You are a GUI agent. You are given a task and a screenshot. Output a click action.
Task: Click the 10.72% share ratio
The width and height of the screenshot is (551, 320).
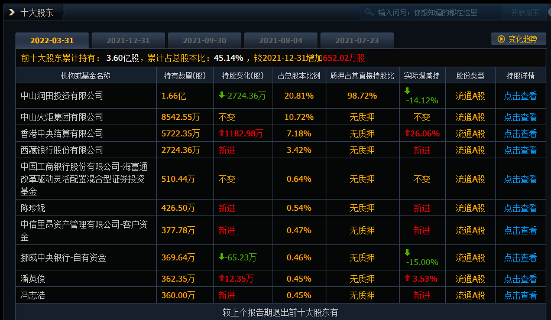299,117
